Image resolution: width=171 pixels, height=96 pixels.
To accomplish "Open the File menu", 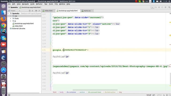I will click(x=9, y=4).
